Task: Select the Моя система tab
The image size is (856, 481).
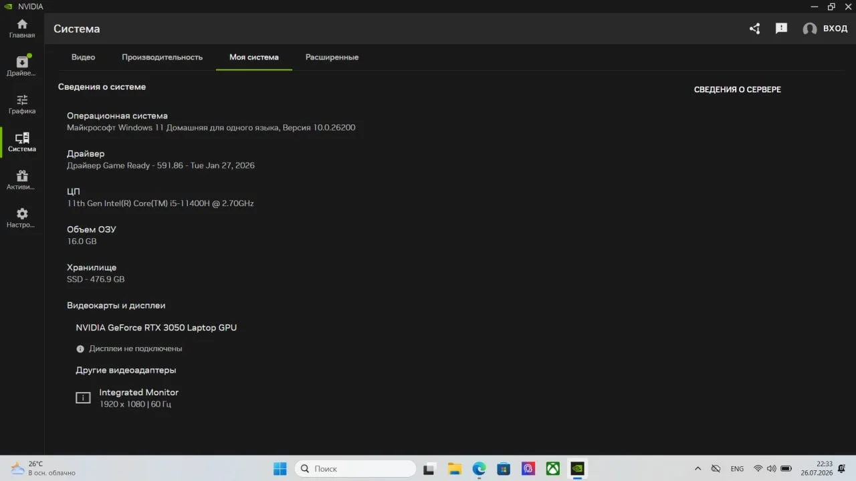Action: click(254, 58)
